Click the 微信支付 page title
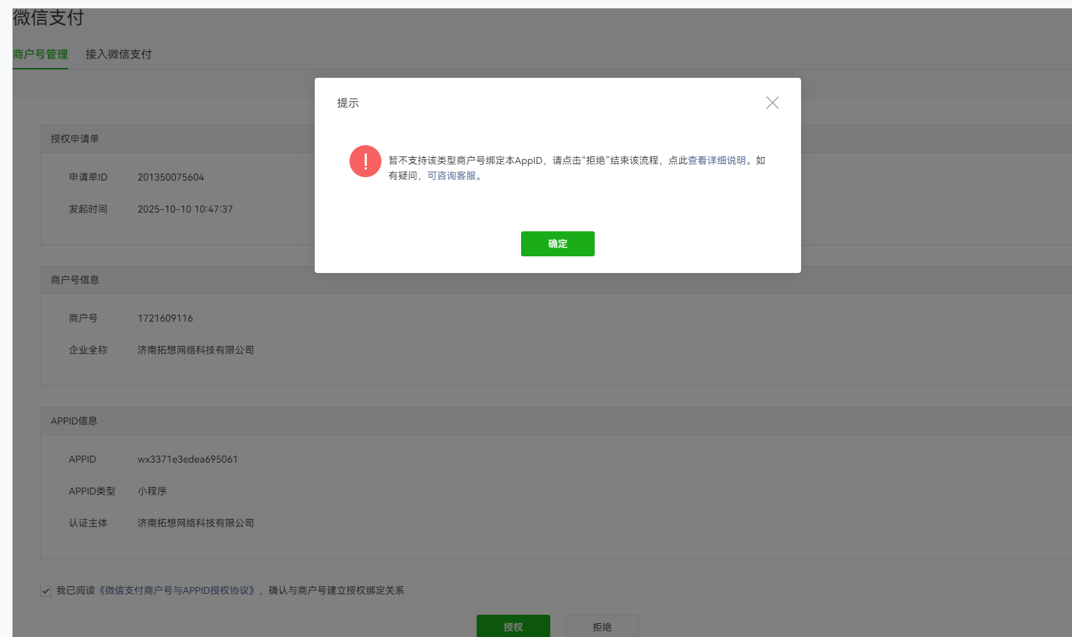Viewport: 1072px width, 637px height. [49, 17]
